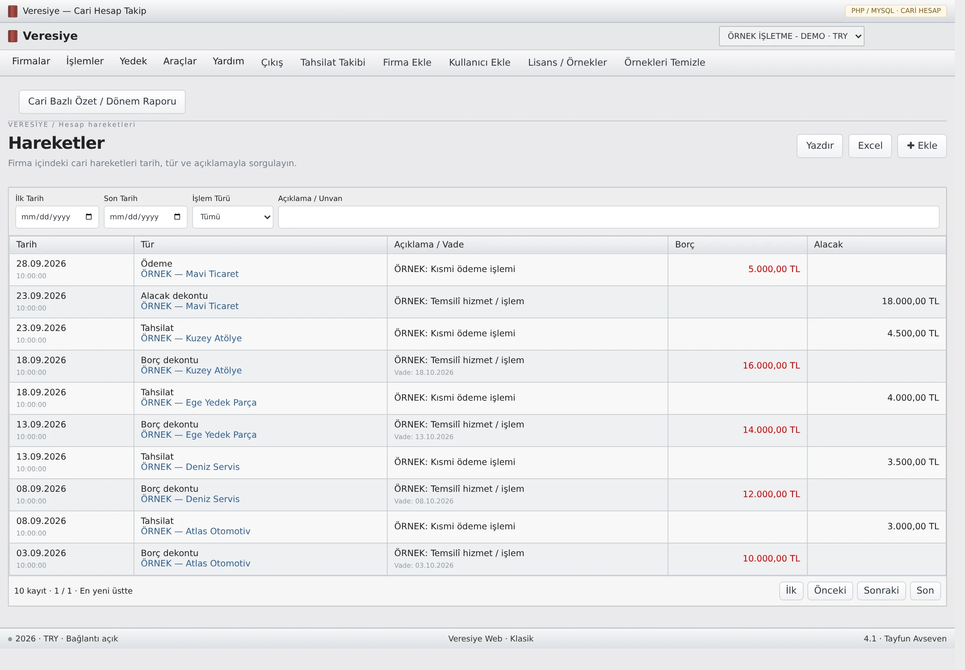965x670 pixels.
Task: Open Ege Yedek Parça link in 13.09.2026 Borç dekontu row
Action: (199, 435)
